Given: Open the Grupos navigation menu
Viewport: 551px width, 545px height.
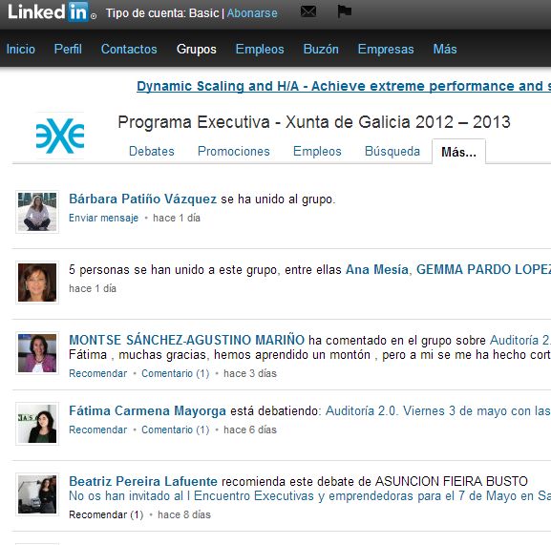Looking at the screenshot, I should tap(197, 49).
